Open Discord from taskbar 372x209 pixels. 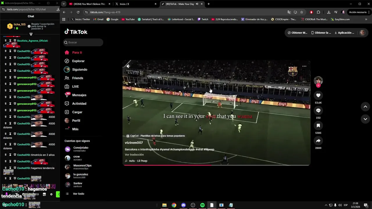pos(183,205)
